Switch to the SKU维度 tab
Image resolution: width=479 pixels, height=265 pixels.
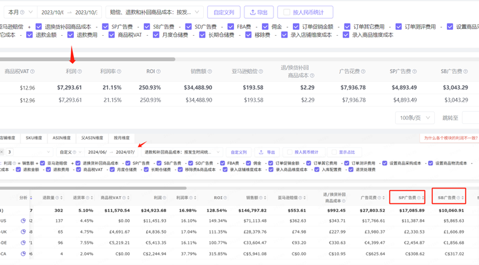[34, 138]
